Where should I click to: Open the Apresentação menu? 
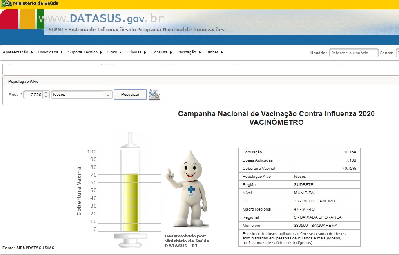pos(18,52)
